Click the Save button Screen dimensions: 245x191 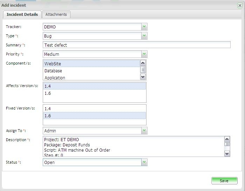[x=224, y=181]
